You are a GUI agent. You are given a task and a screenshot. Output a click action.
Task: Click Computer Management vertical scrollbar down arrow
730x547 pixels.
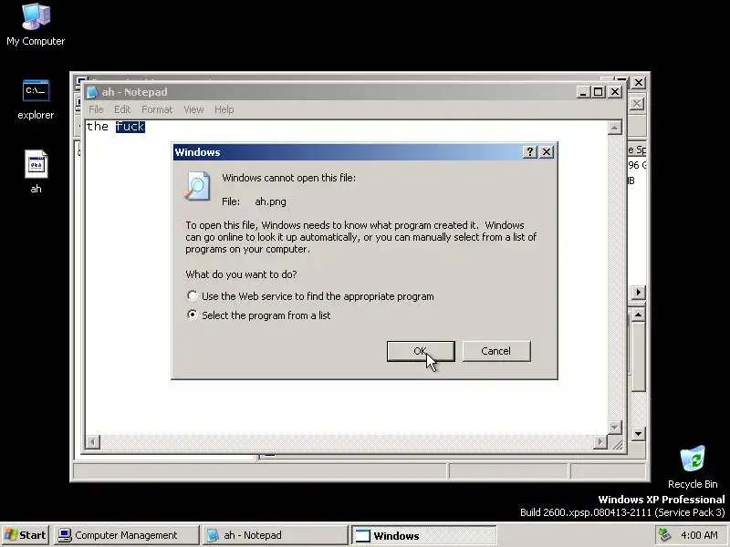(638, 434)
